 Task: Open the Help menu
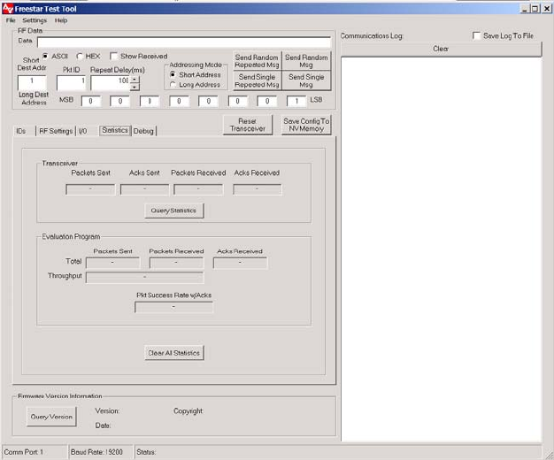pyautogui.click(x=61, y=20)
